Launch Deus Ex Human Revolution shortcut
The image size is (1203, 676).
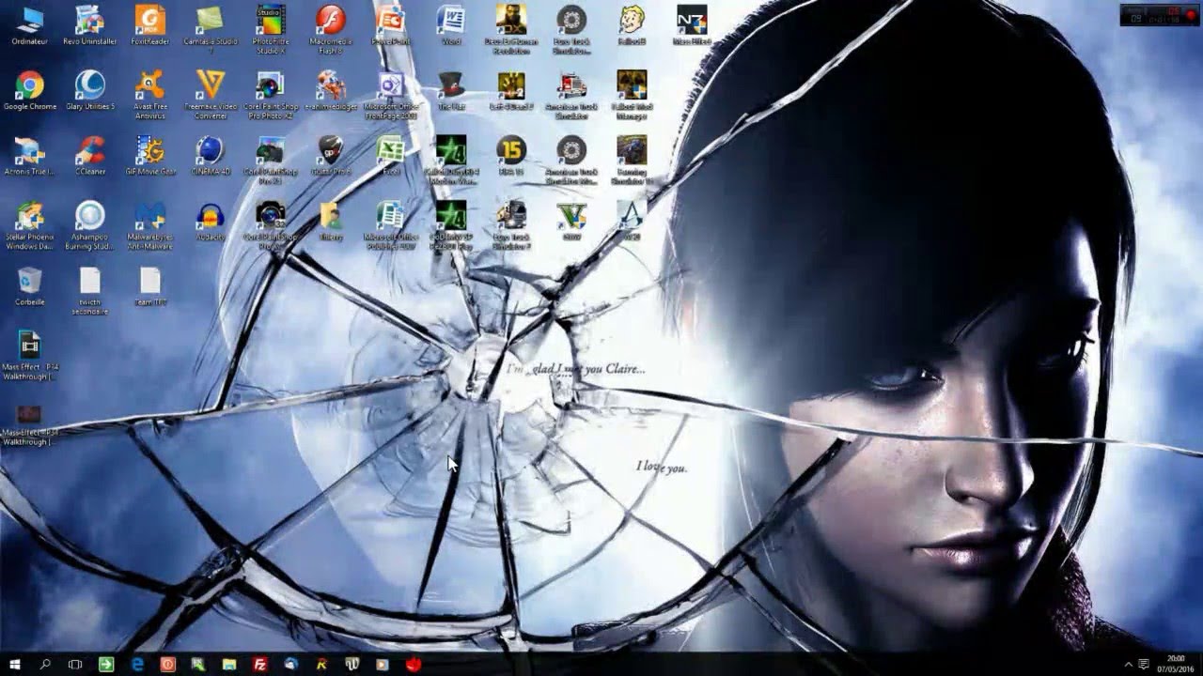pos(511,29)
